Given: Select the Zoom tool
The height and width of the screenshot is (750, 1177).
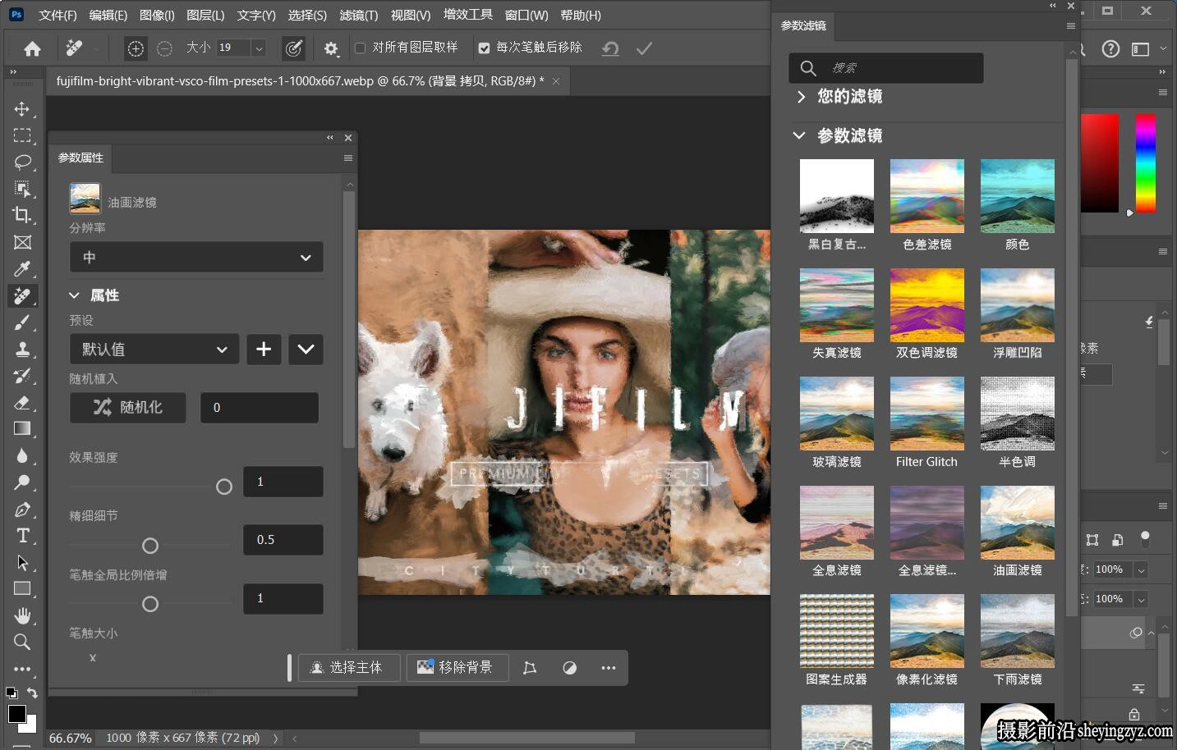Looking at the screenshot, I should [x=22, y=642].
